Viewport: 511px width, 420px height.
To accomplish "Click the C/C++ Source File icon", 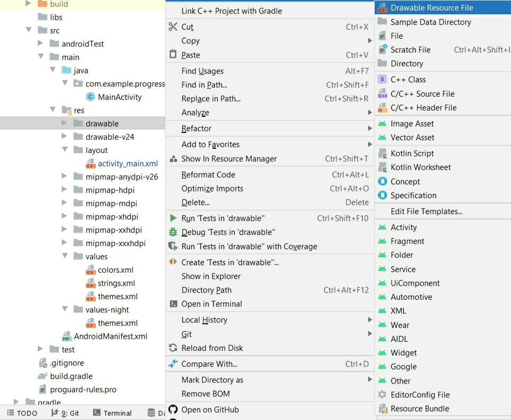I will [383, 94].
